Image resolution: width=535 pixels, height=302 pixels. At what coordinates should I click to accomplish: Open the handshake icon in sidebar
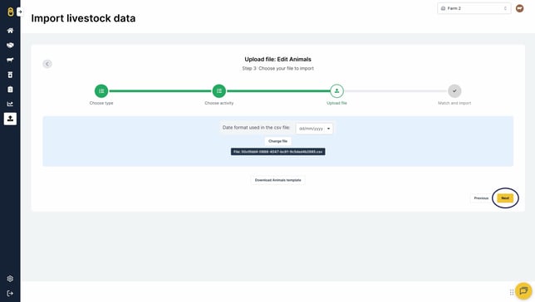coord(10,45)
